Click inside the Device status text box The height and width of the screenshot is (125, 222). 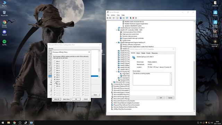pyautogui.click(x=152, y=79)
